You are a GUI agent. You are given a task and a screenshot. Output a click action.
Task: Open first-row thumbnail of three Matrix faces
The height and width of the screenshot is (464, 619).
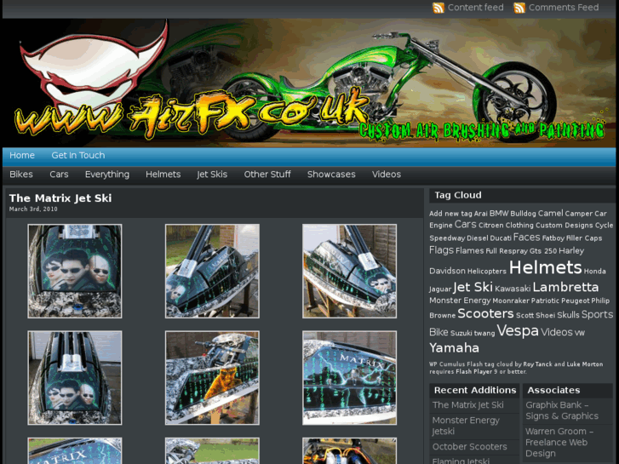click(75, 272)
